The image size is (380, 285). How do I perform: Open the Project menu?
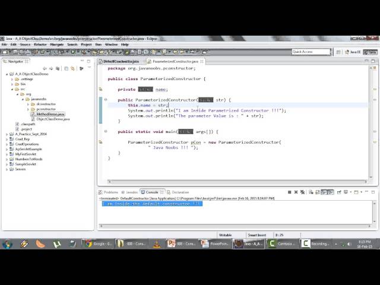pos(86,45)
